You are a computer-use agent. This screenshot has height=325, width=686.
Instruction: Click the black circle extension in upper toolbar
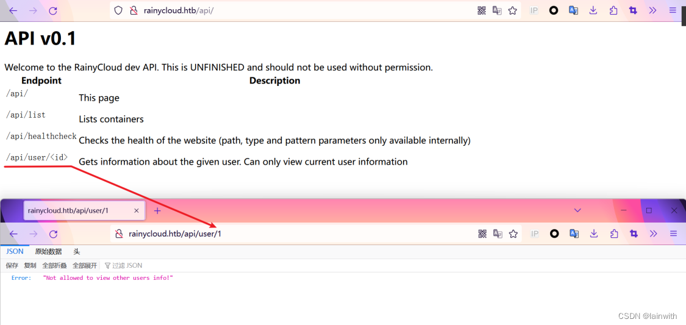[x=554, y=11]
